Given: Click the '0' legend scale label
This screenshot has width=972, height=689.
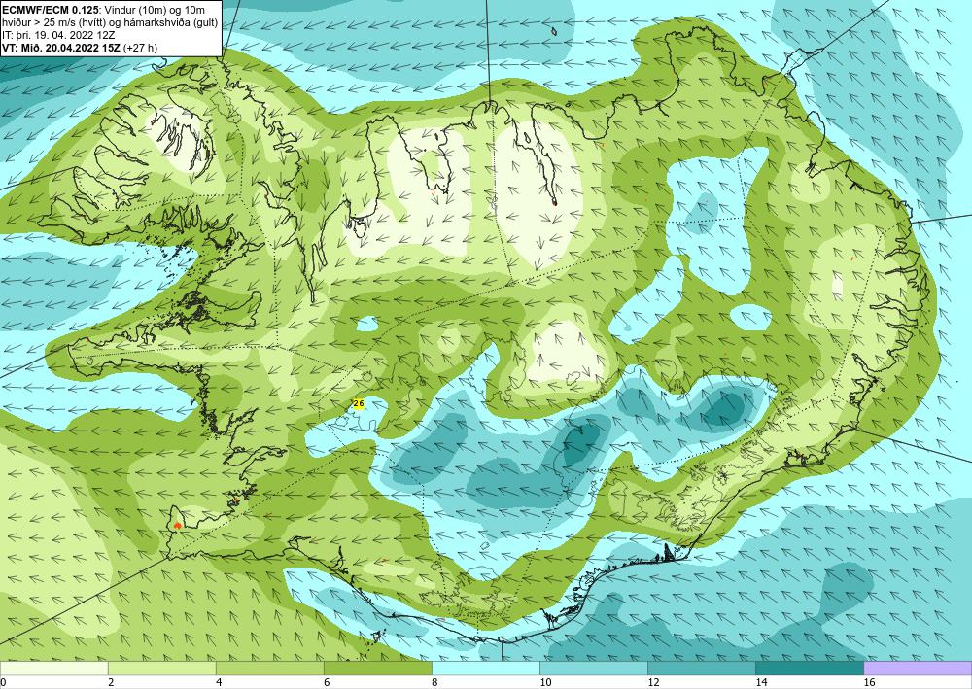Looking at the screenshot, I should pyautogui.click(x=3, y=682).
